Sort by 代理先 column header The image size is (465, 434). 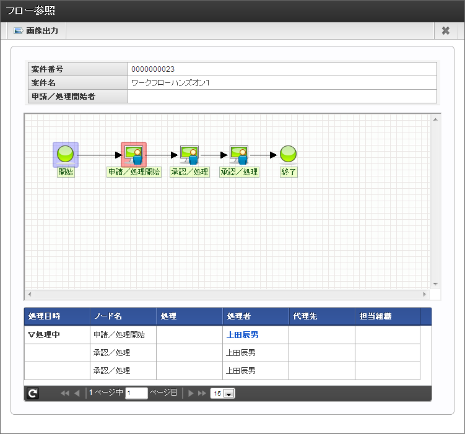[x=322, y=316]
